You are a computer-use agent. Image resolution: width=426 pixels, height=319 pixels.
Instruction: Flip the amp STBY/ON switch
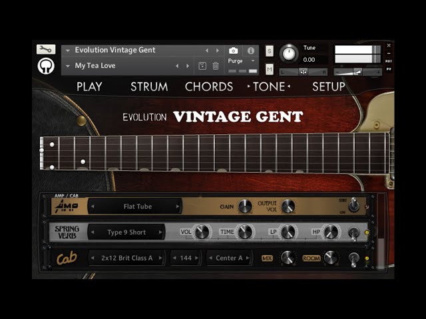click(x=353, y=205)
